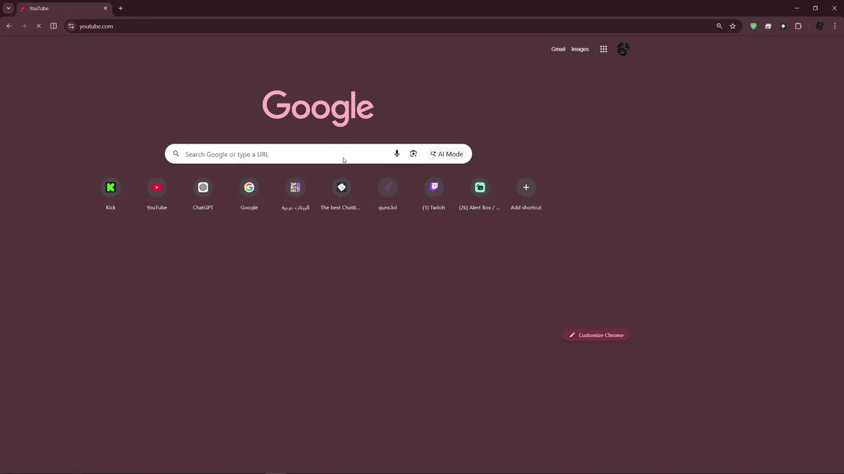Open Chrome profile avatar in toolbar
The height and width of the screenshot is (474, 844).
(820, 26)
